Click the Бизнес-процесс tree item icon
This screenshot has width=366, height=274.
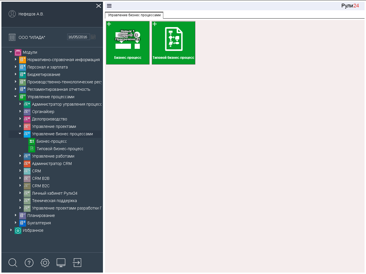point(32,141)
